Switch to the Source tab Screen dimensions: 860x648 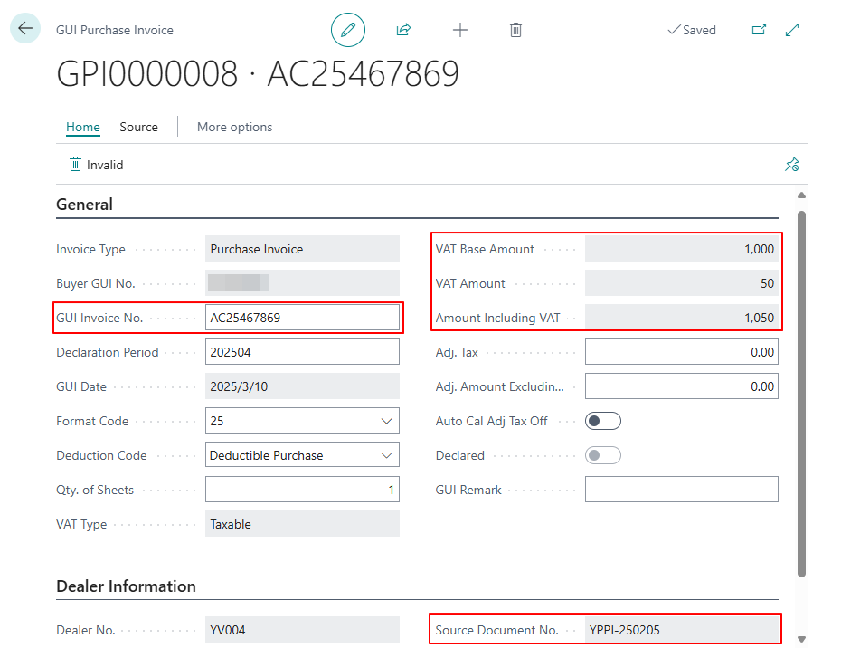pos(138,127)
